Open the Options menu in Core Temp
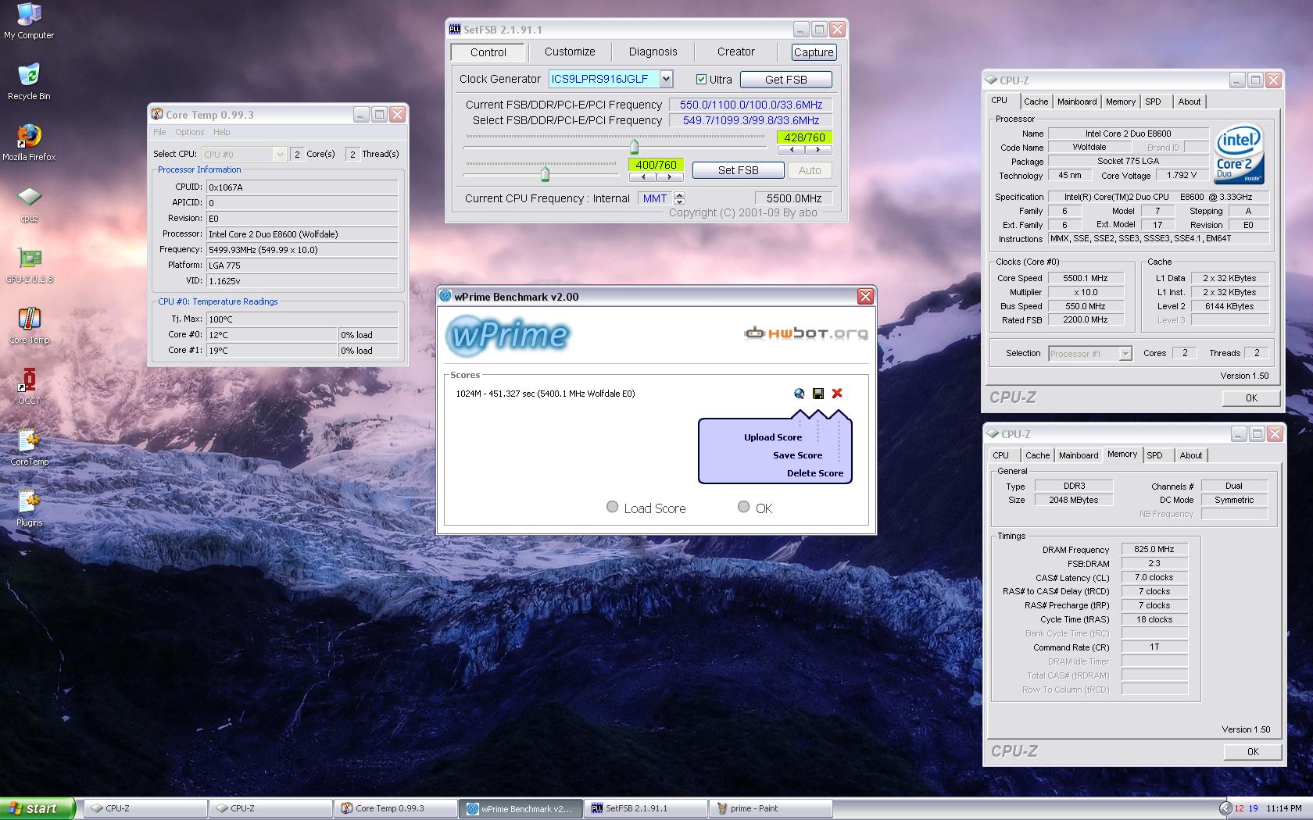 (x=189, y=132)
